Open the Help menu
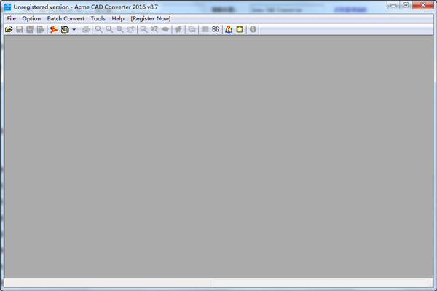Screen dimensions: 437x291 point(118,18)
